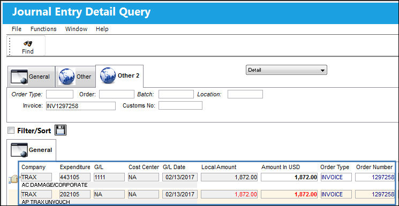This screenshot has height=206, width=399.
Task: Click the Batch input field
Action: [x=176, y=94]
